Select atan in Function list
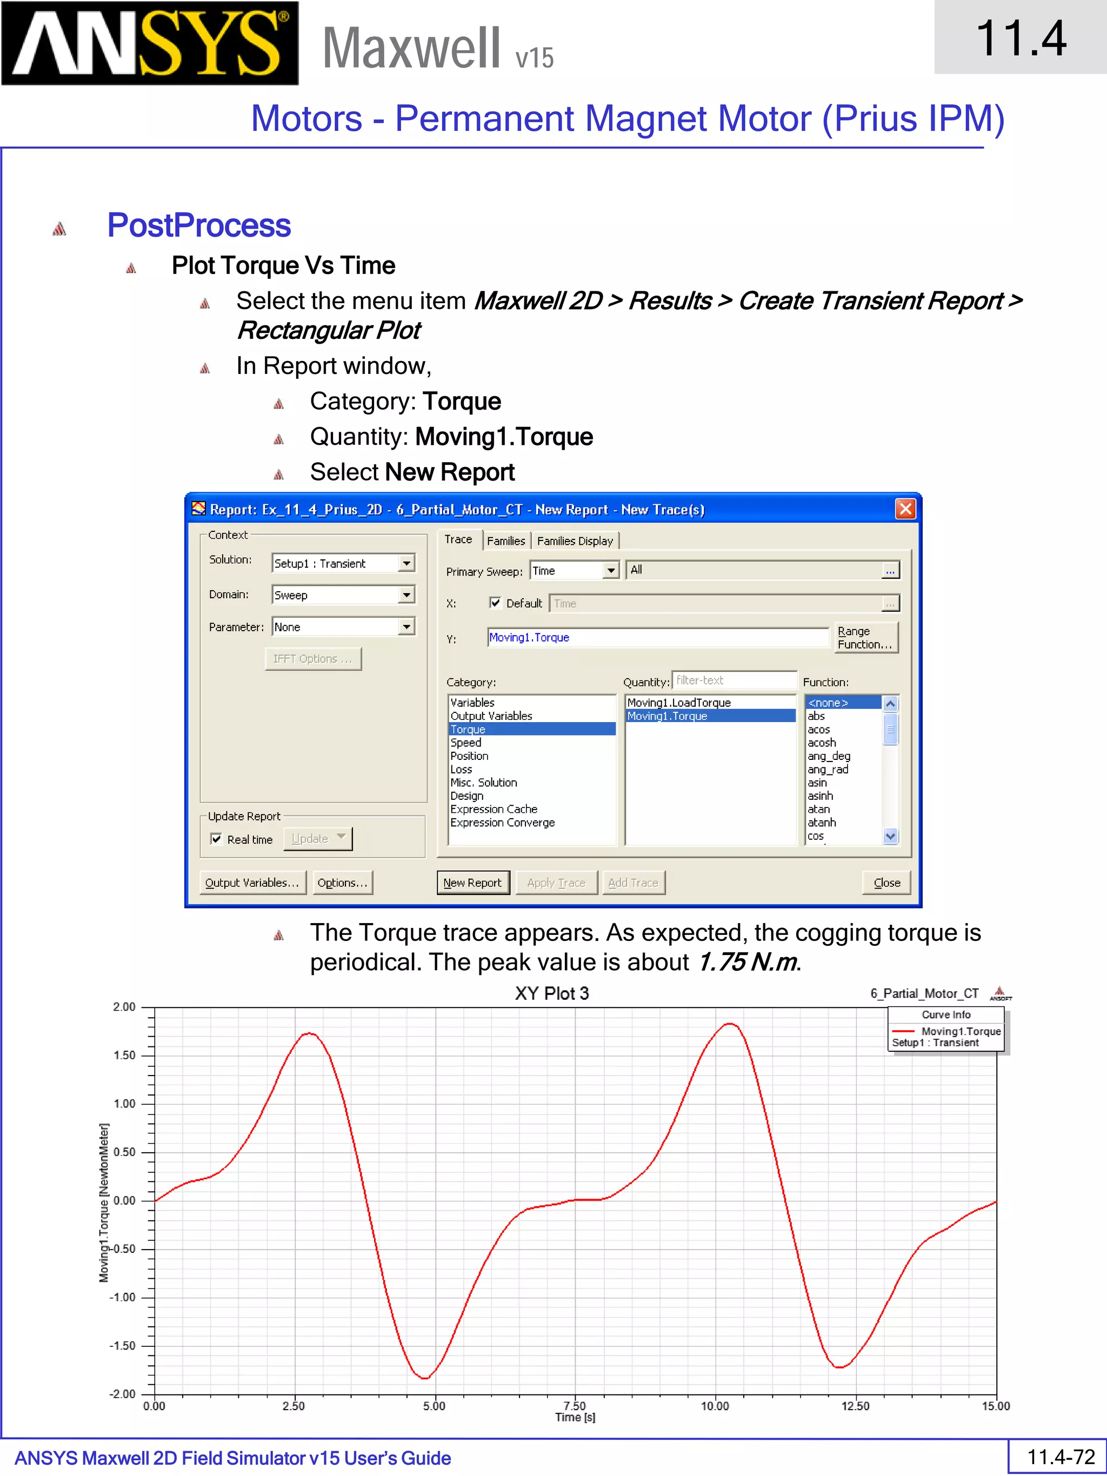Viewport: 1107px width, 1476px height. 843,810
